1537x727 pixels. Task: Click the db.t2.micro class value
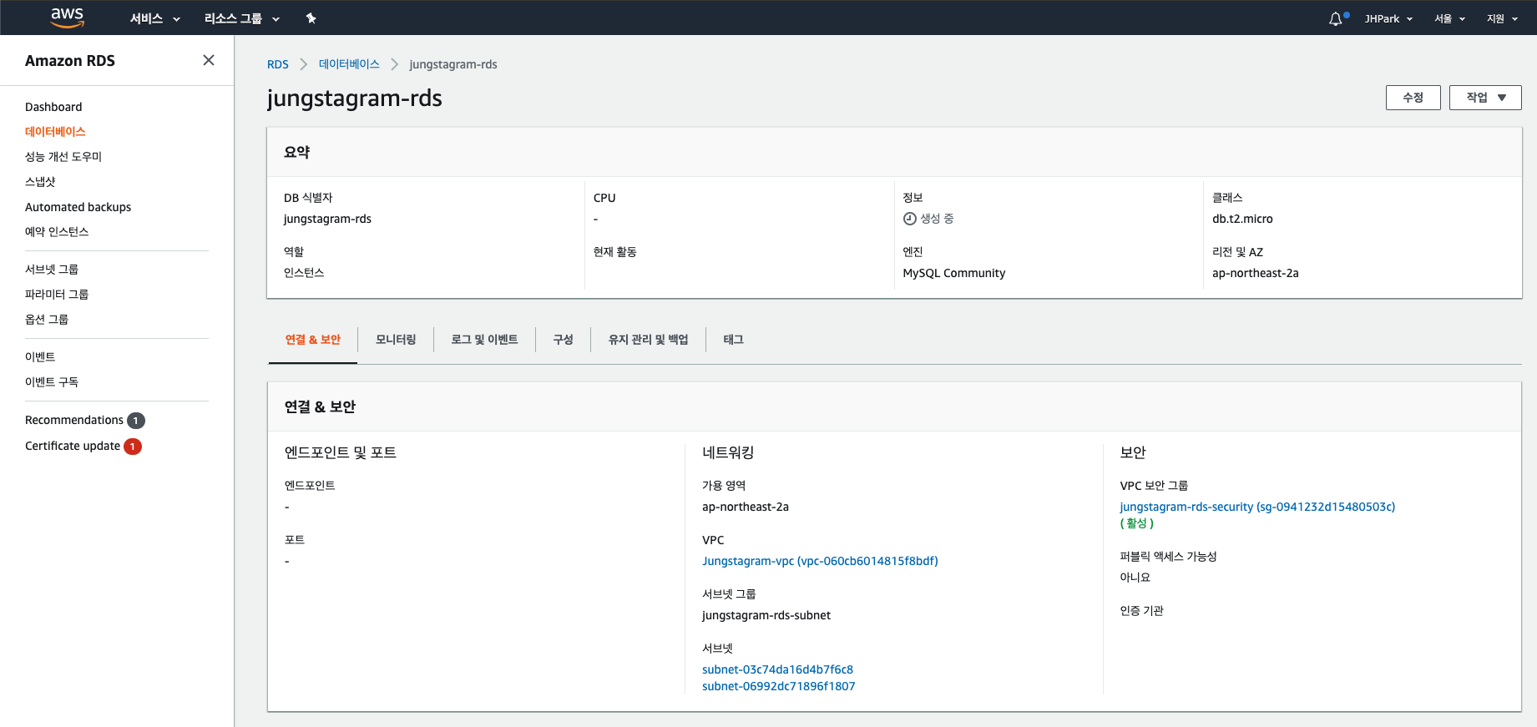[1242, 219]
